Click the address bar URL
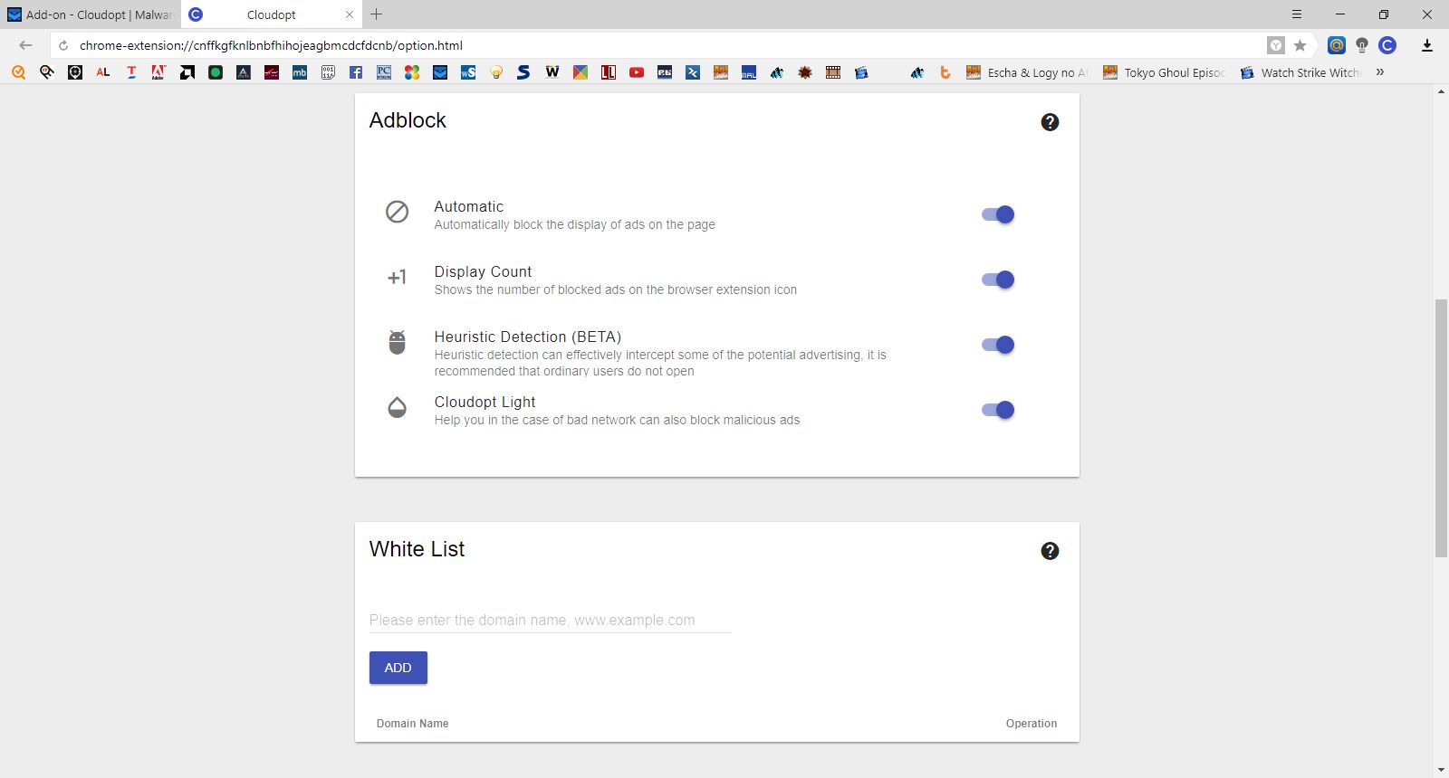The width and height of the screenshot is (1449, 778). pyautogui.click(x=271, y=45)
